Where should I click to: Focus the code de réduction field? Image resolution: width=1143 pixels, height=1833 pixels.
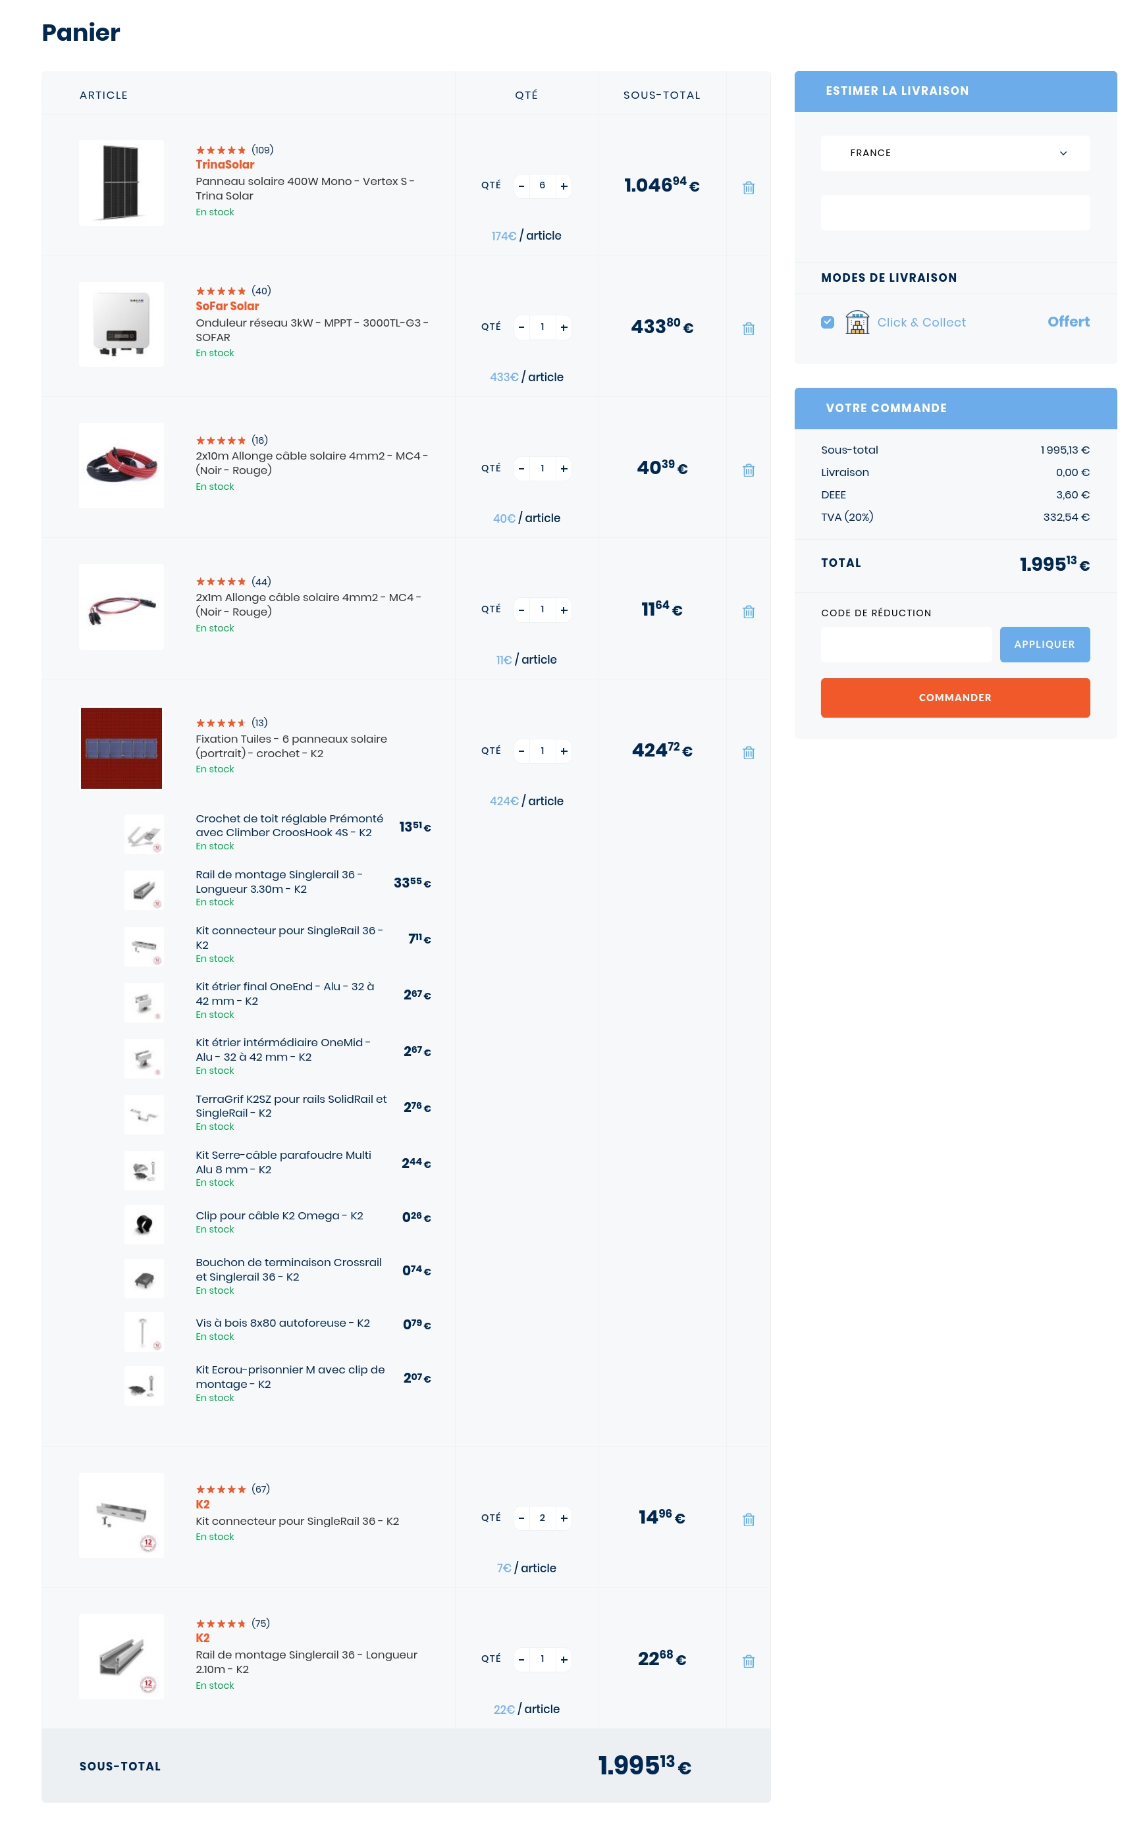point(907,644)
